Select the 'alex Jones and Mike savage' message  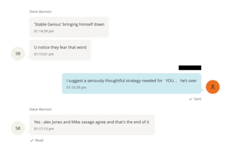(92, 125)
